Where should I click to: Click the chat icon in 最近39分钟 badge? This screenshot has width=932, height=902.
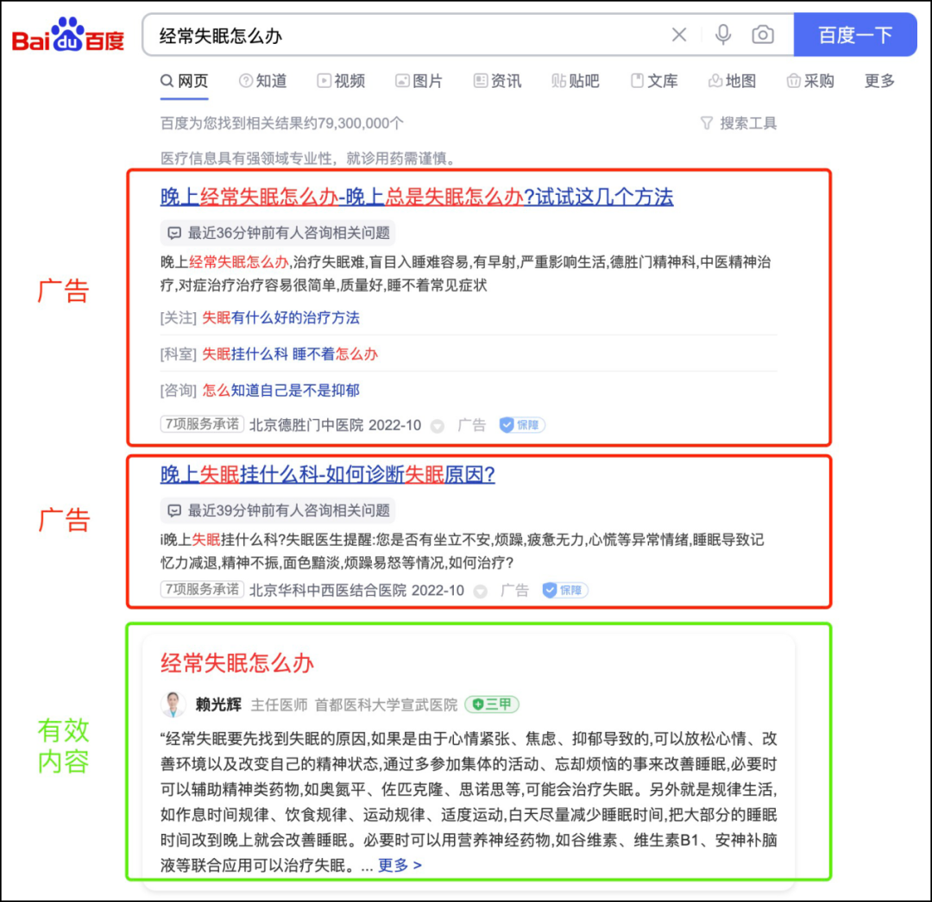pos(174,511)
